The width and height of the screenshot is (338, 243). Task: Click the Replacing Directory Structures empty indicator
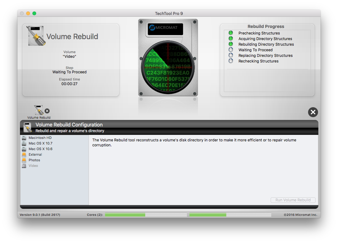coord(231,55)
